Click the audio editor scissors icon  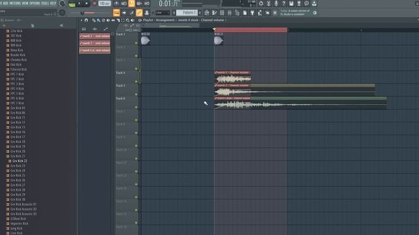(x=268, y=3)
